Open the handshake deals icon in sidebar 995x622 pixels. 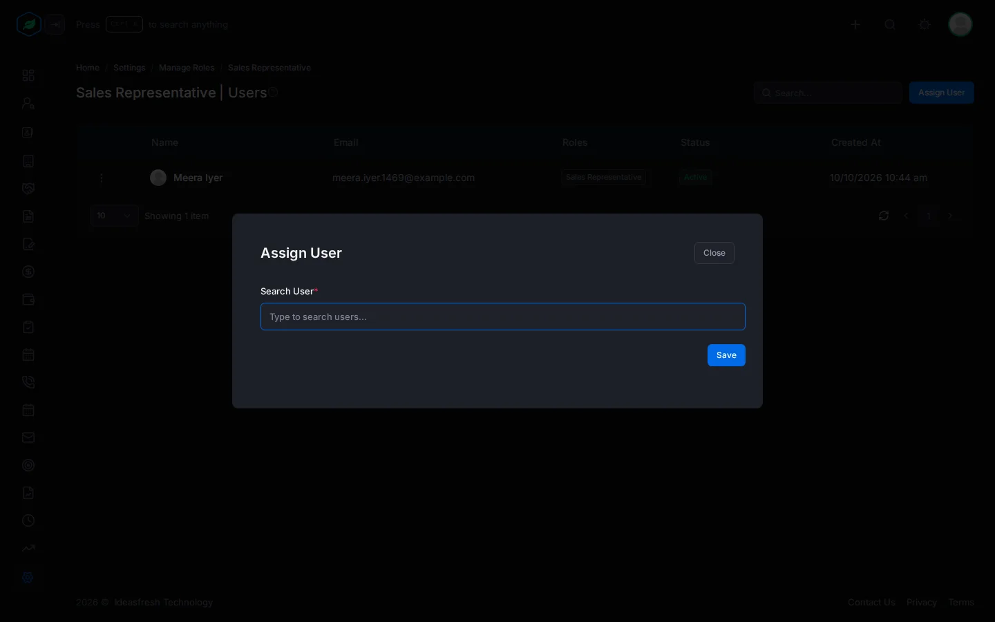click(x=28, y=189)
